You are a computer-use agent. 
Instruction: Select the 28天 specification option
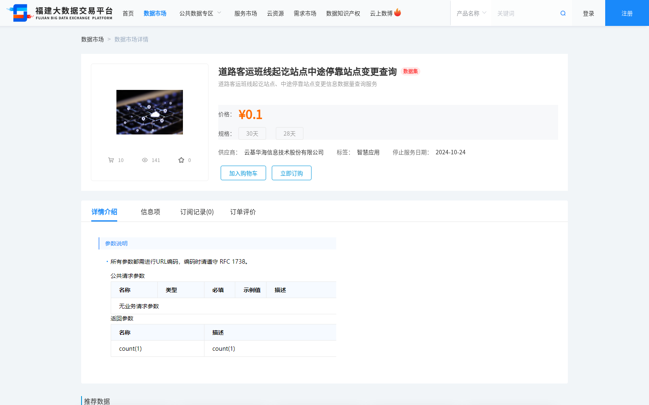click(x=289, y=133)
